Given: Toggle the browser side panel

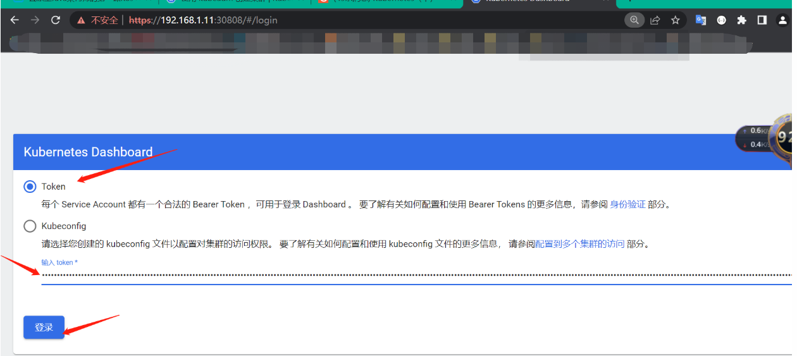Looking at the screenshot, I should [x=762, y=20].
